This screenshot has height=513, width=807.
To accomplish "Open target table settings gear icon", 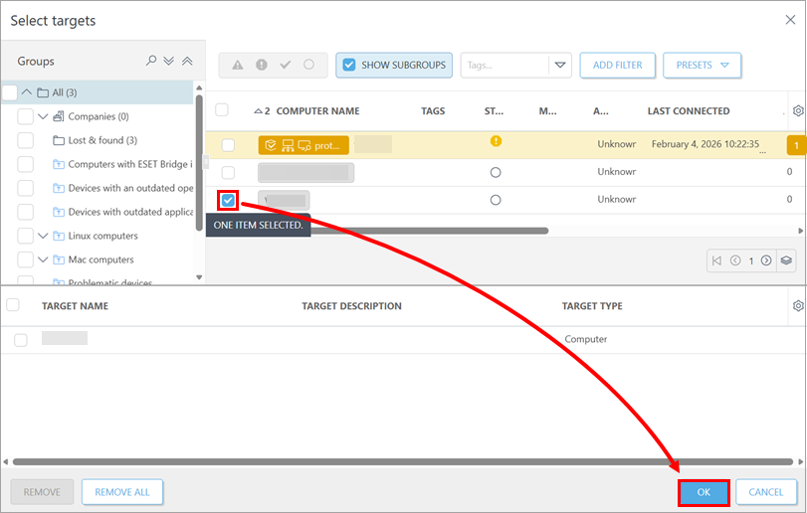I will coord(797,306).
